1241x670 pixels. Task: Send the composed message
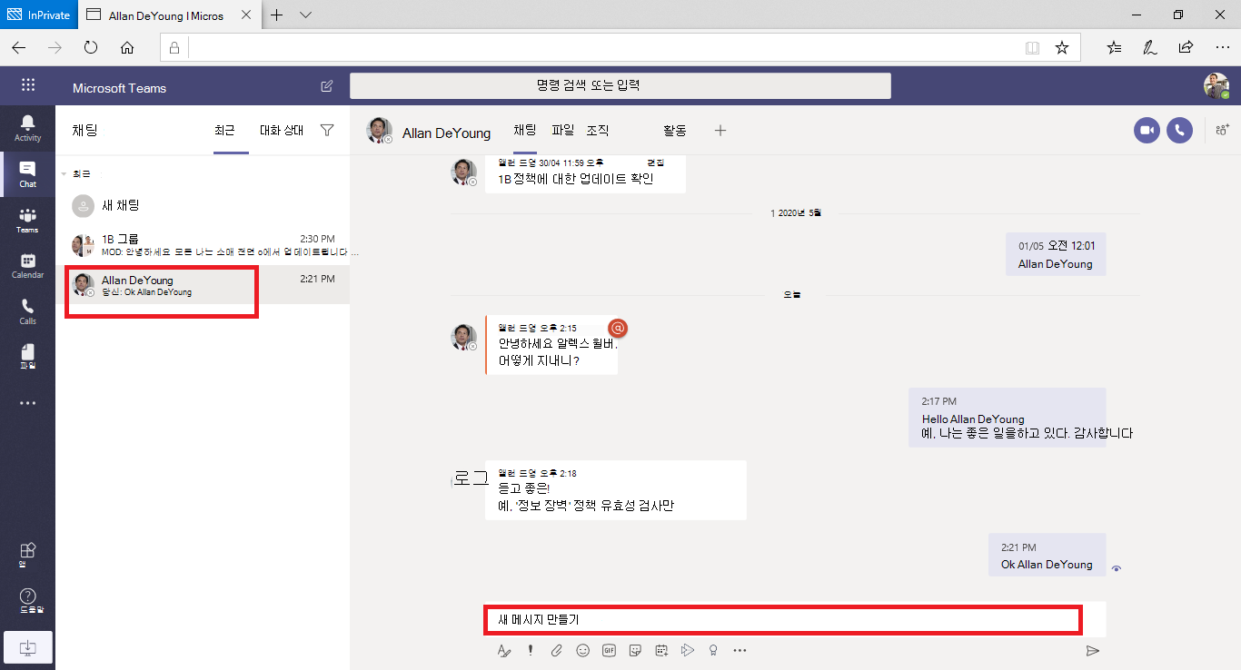(1093, 650)
